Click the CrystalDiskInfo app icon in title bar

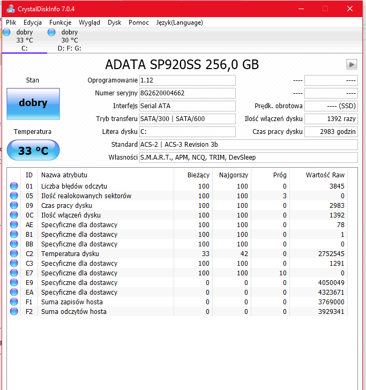tap(11, 9)
